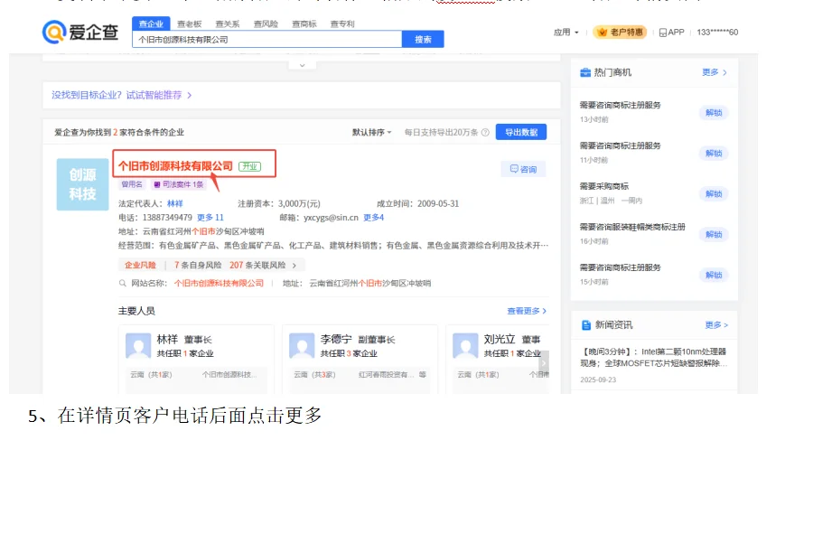The image size is (813, 534).
Task: Click 更多4 after the email
Action: 373,218
